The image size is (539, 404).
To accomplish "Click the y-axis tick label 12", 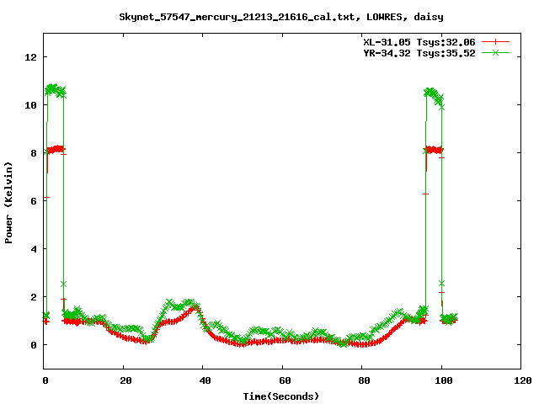I will (x=30, y=57).
